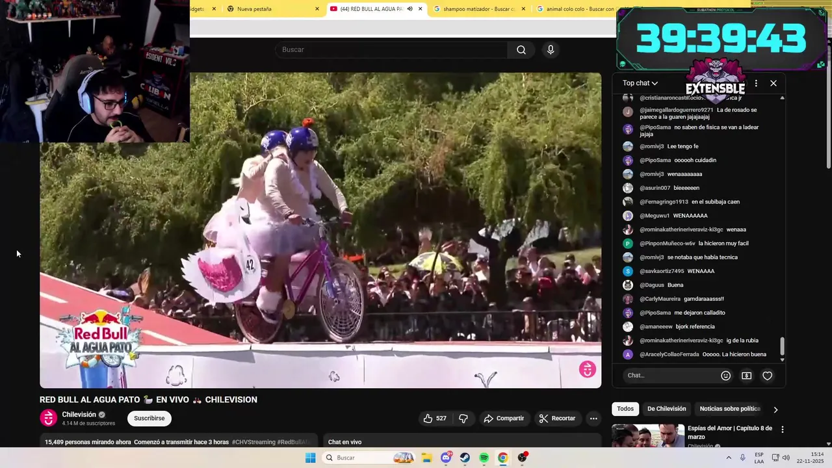Click the taskbar microphone tray icon
This screenshot has height=468, width=832.
[743, 458]
